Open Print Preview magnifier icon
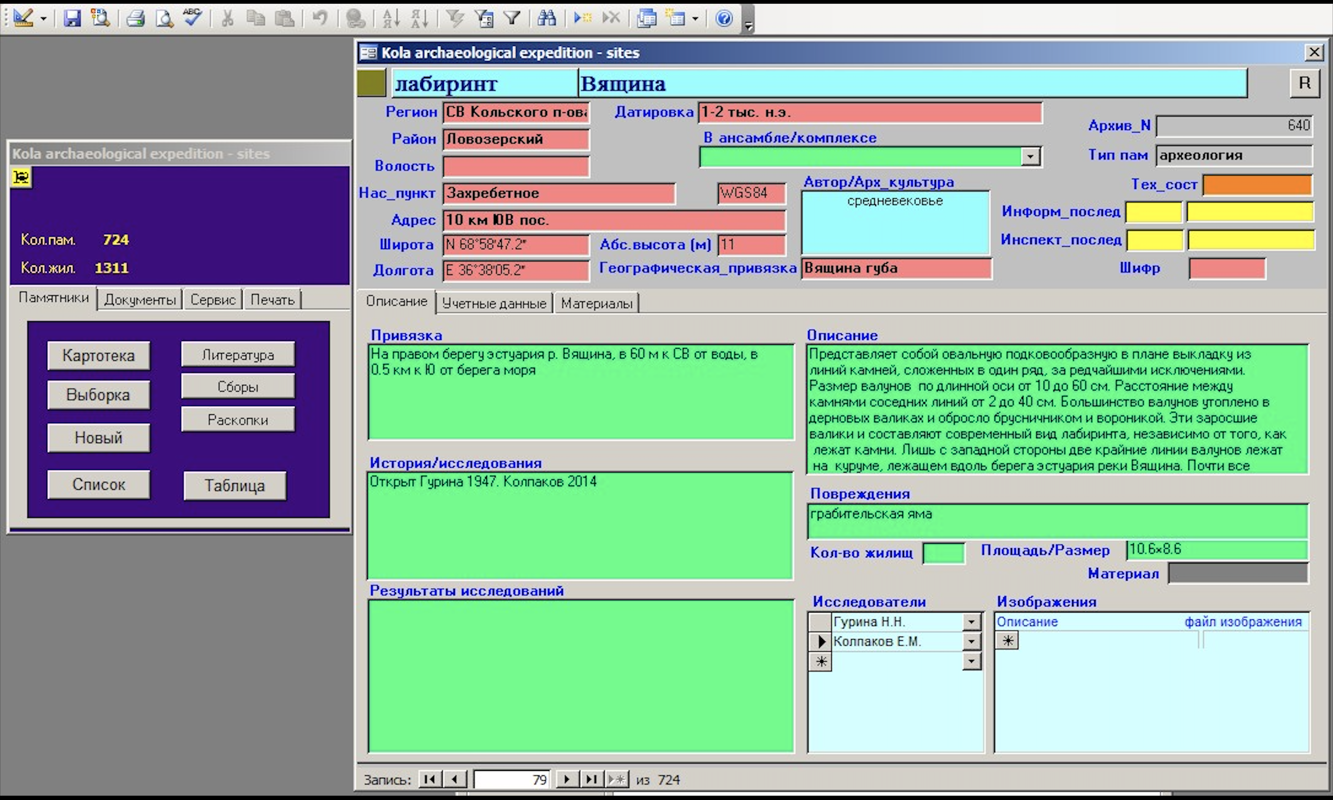1333x800 pixels. pos(164,18)
